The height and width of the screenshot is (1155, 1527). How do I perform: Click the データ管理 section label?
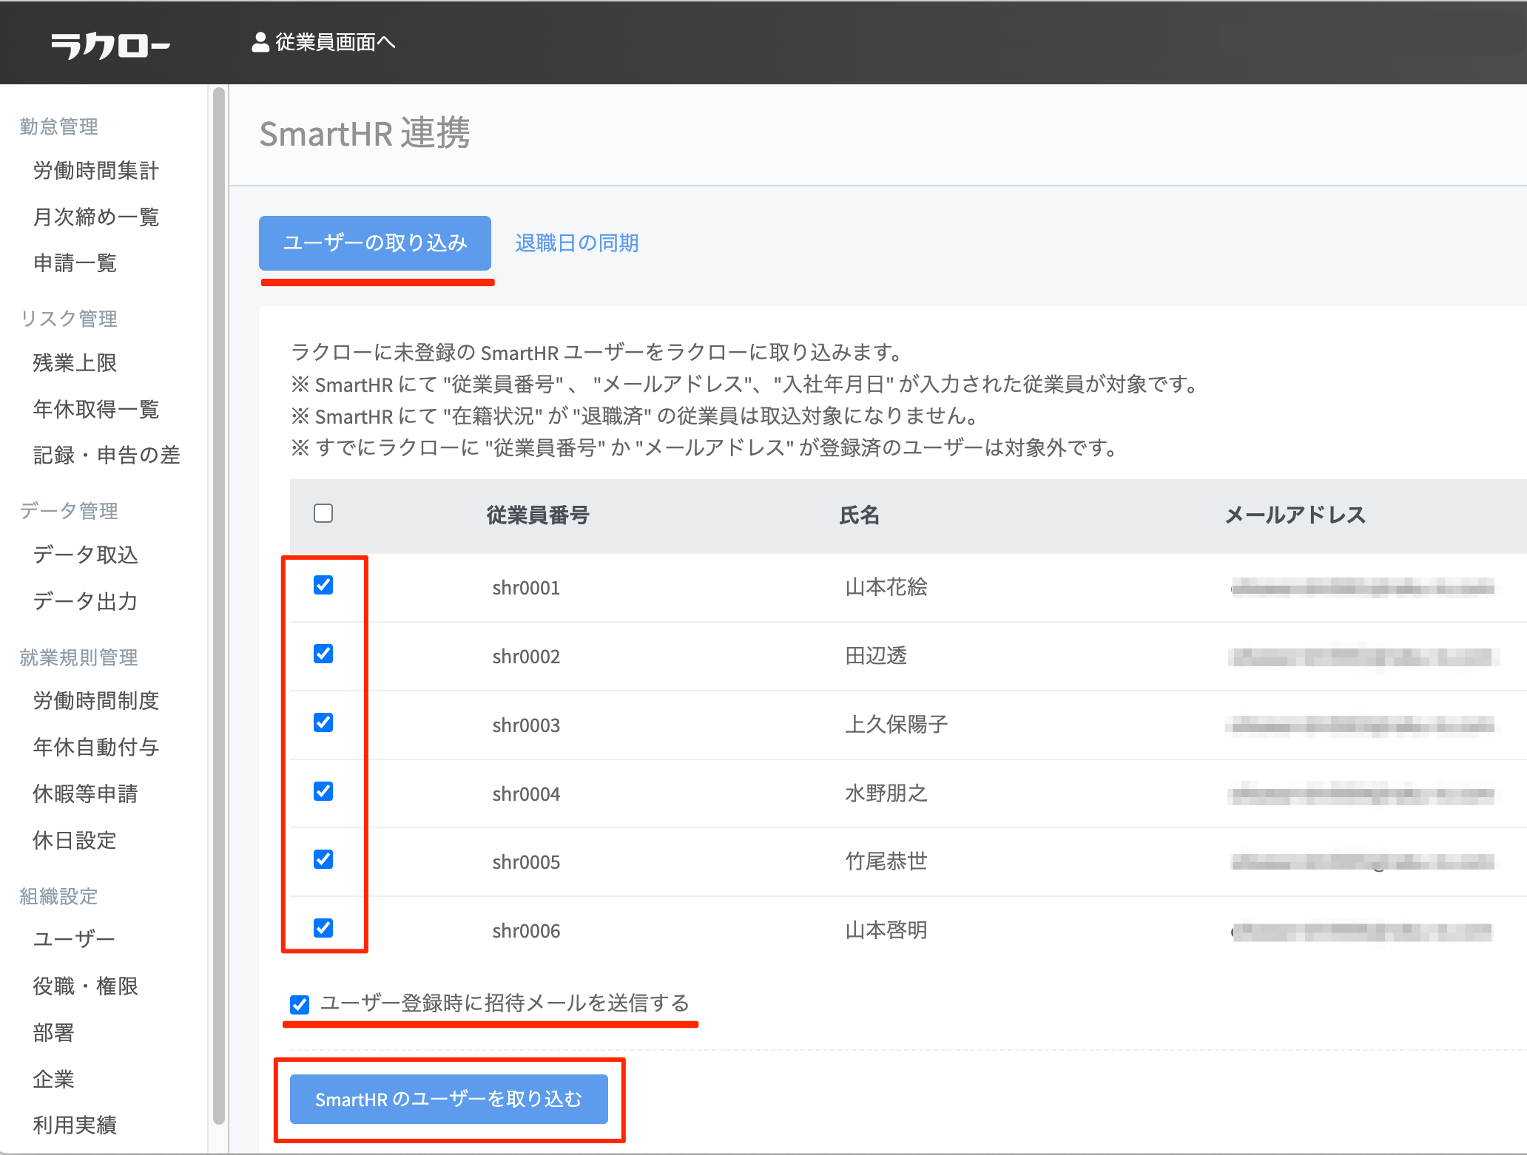click(68, 511)
